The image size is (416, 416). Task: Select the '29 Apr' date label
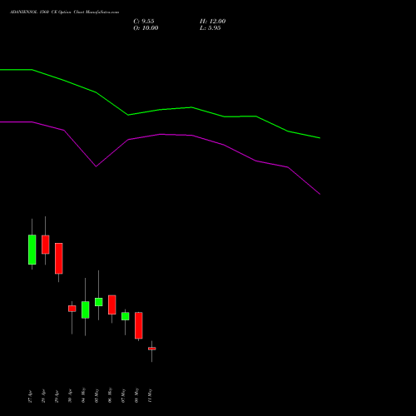click(x=57, y=396)
